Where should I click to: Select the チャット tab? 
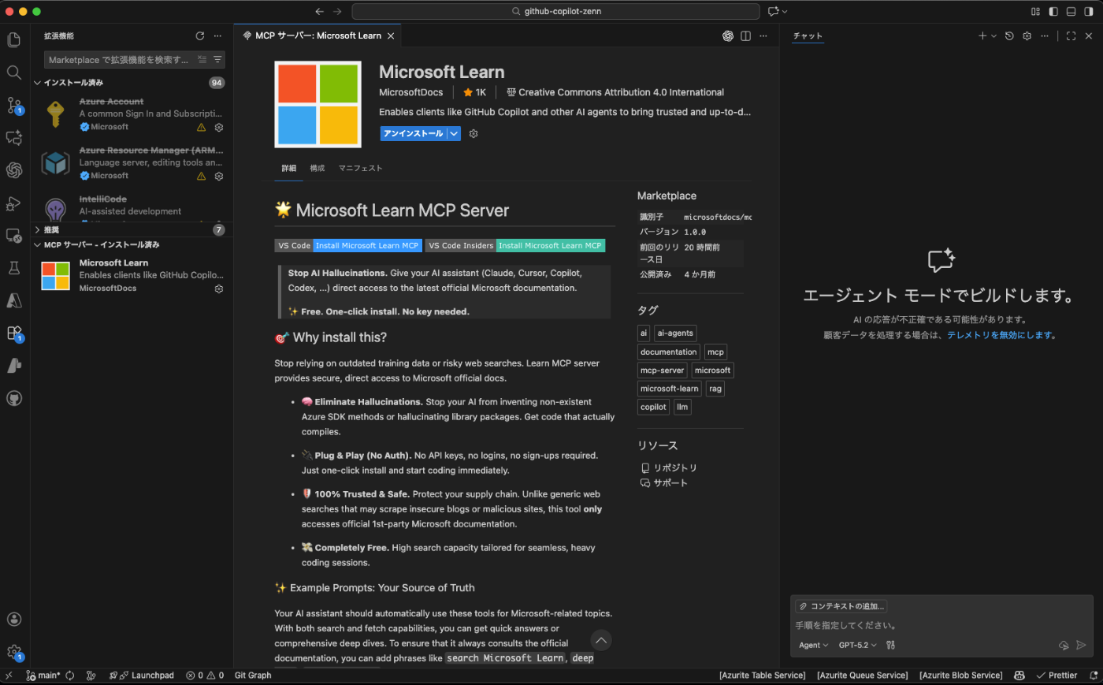[808, 36]
